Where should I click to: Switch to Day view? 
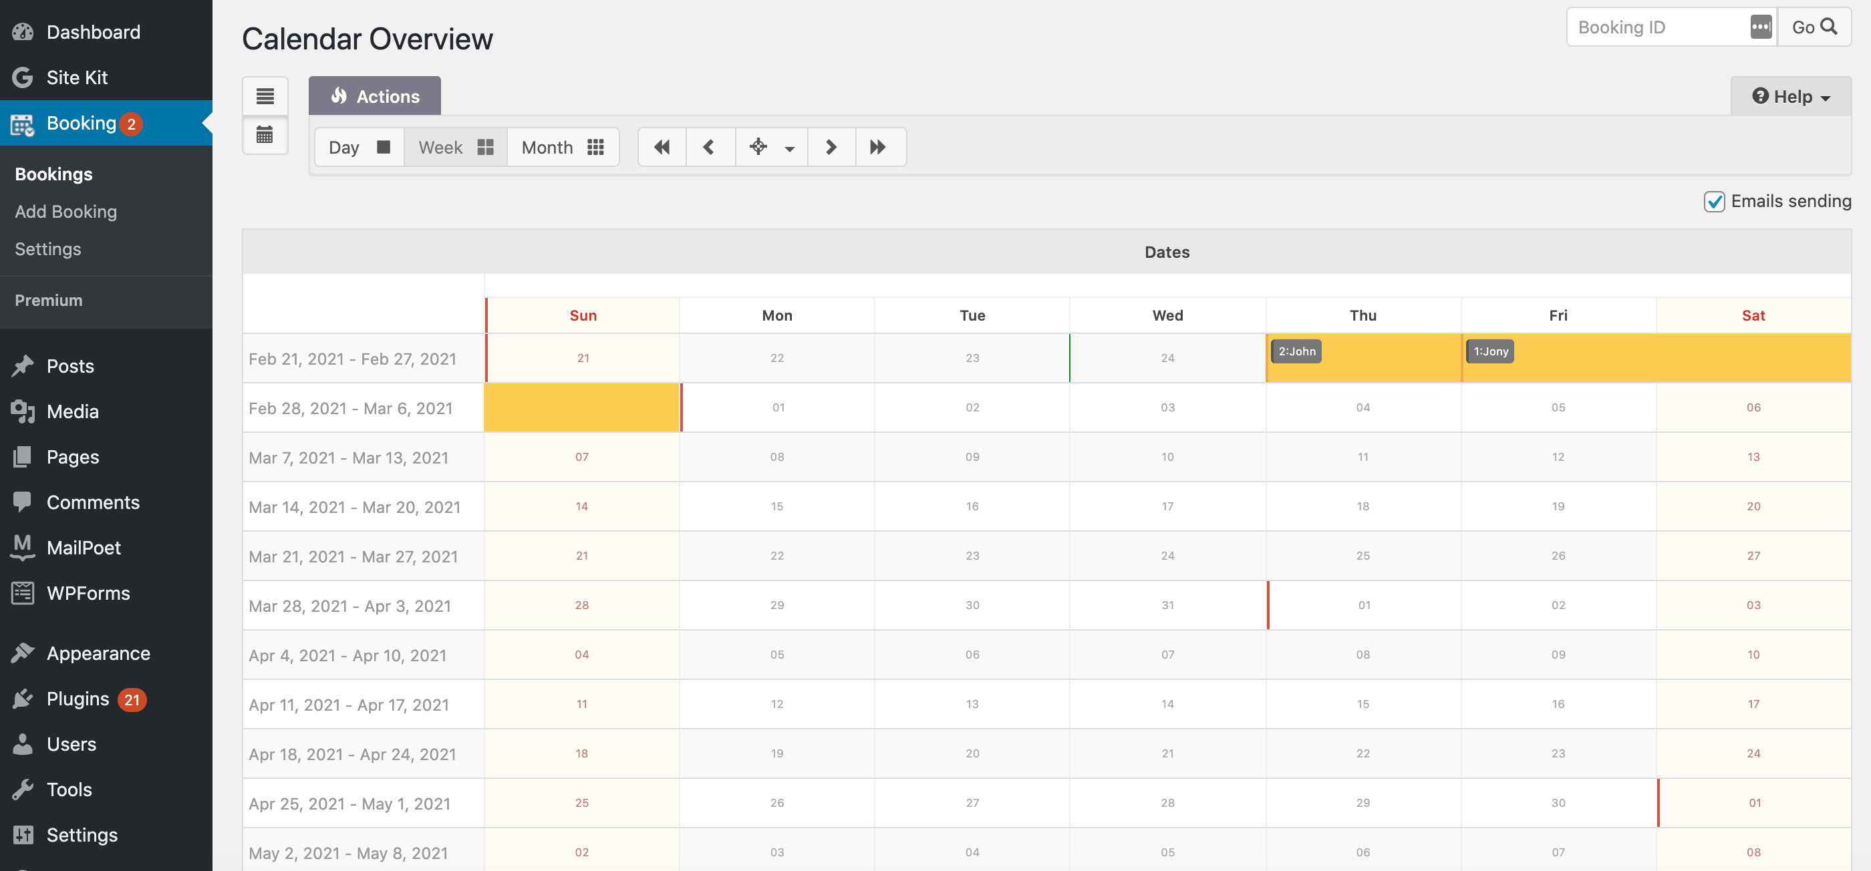[x=359, y=148]
